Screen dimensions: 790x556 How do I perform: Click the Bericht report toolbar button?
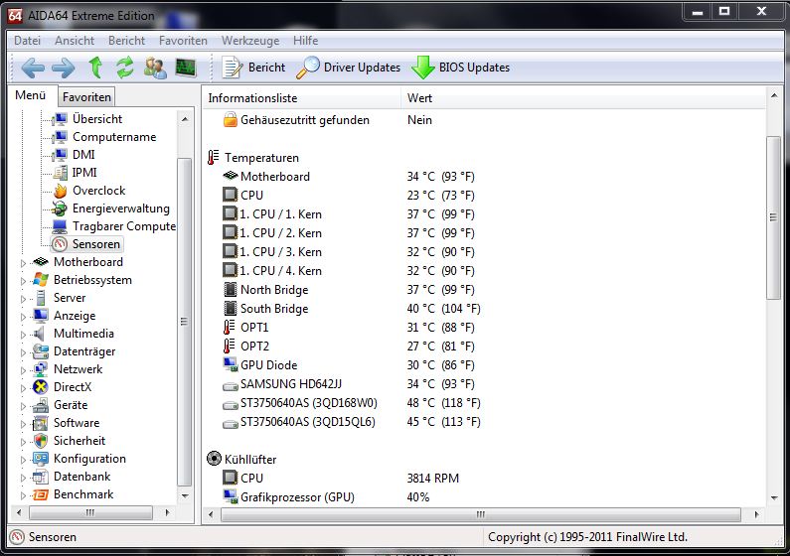[x=254, y=68]
